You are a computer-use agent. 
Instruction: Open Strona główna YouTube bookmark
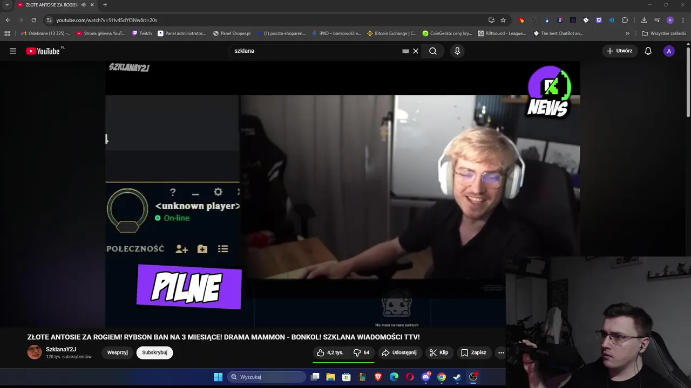tap(101, 33)
